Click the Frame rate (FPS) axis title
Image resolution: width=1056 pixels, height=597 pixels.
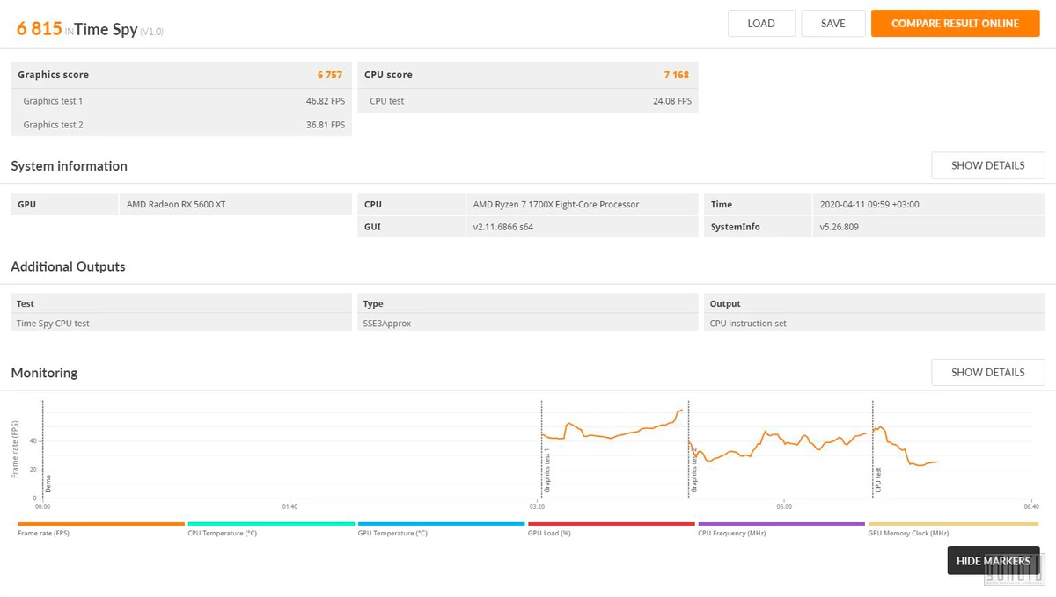click(15, 449)
